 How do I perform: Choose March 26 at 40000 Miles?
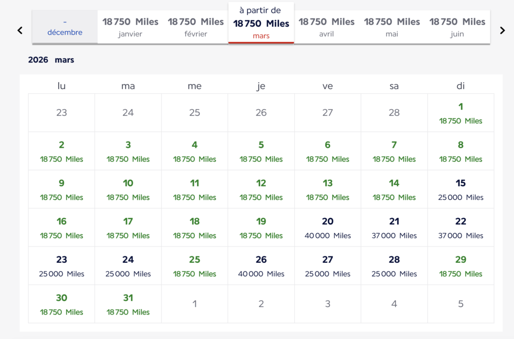(261, 265)
